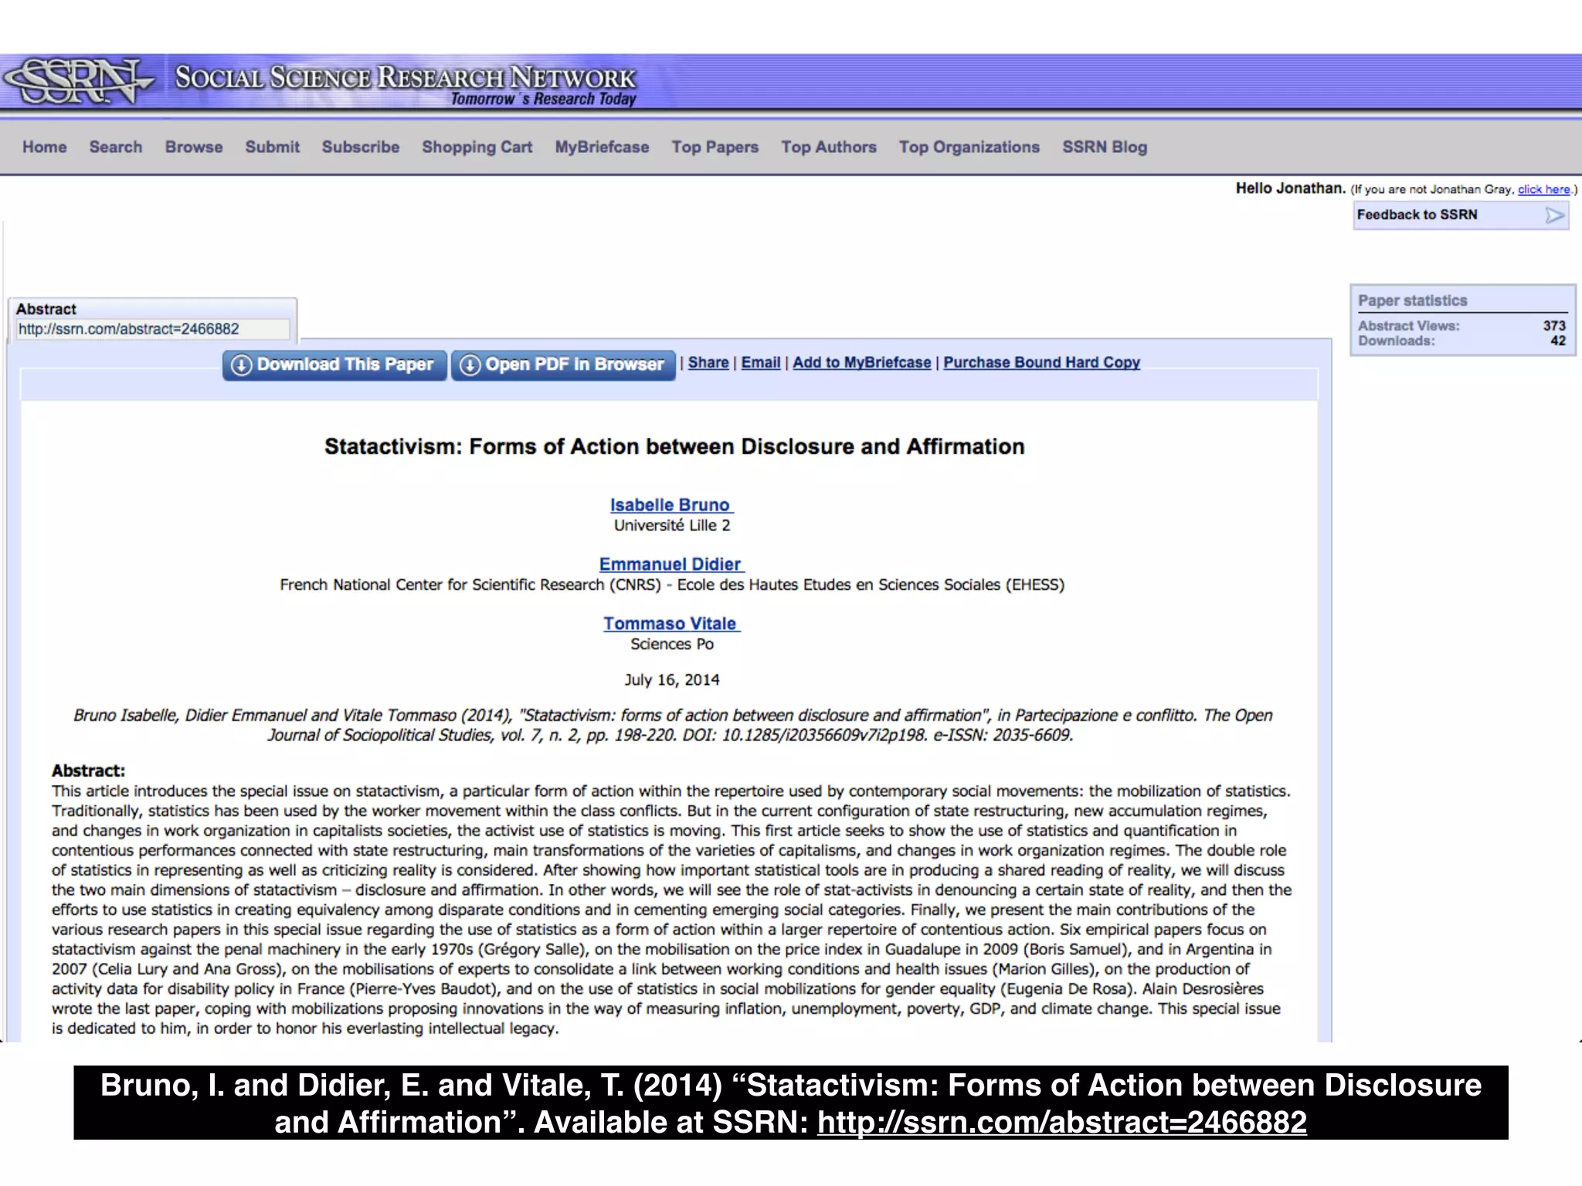The image size is (1582, 1186).
Task: Click the Social Science Research Network banner title
Action: tap(406, 77)
